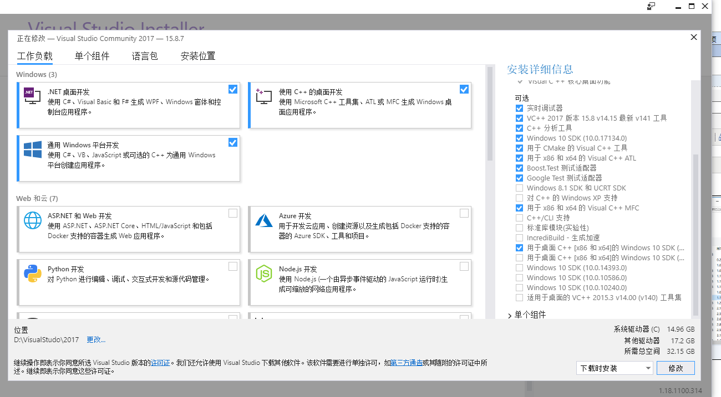Enable Windows 8.1 SDK 和 UCRT SDK
The width and height of the screenshot is (721, 397).
coord(519,188)
